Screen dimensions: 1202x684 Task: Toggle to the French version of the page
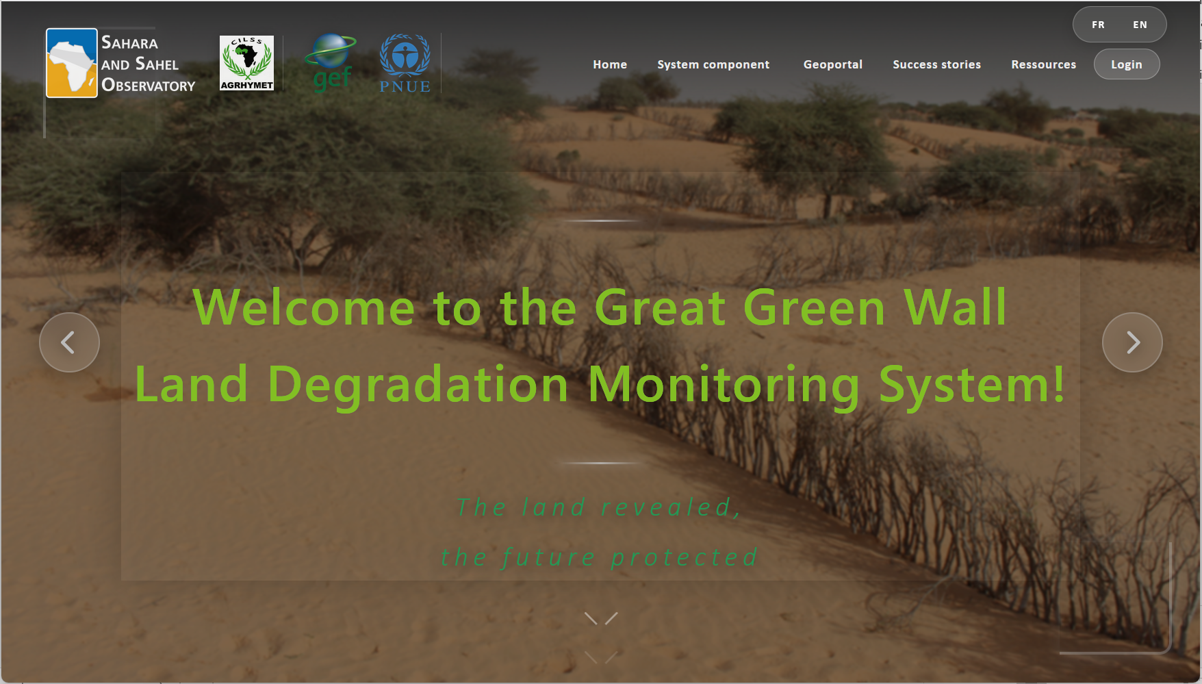(x=1099, y=25)
